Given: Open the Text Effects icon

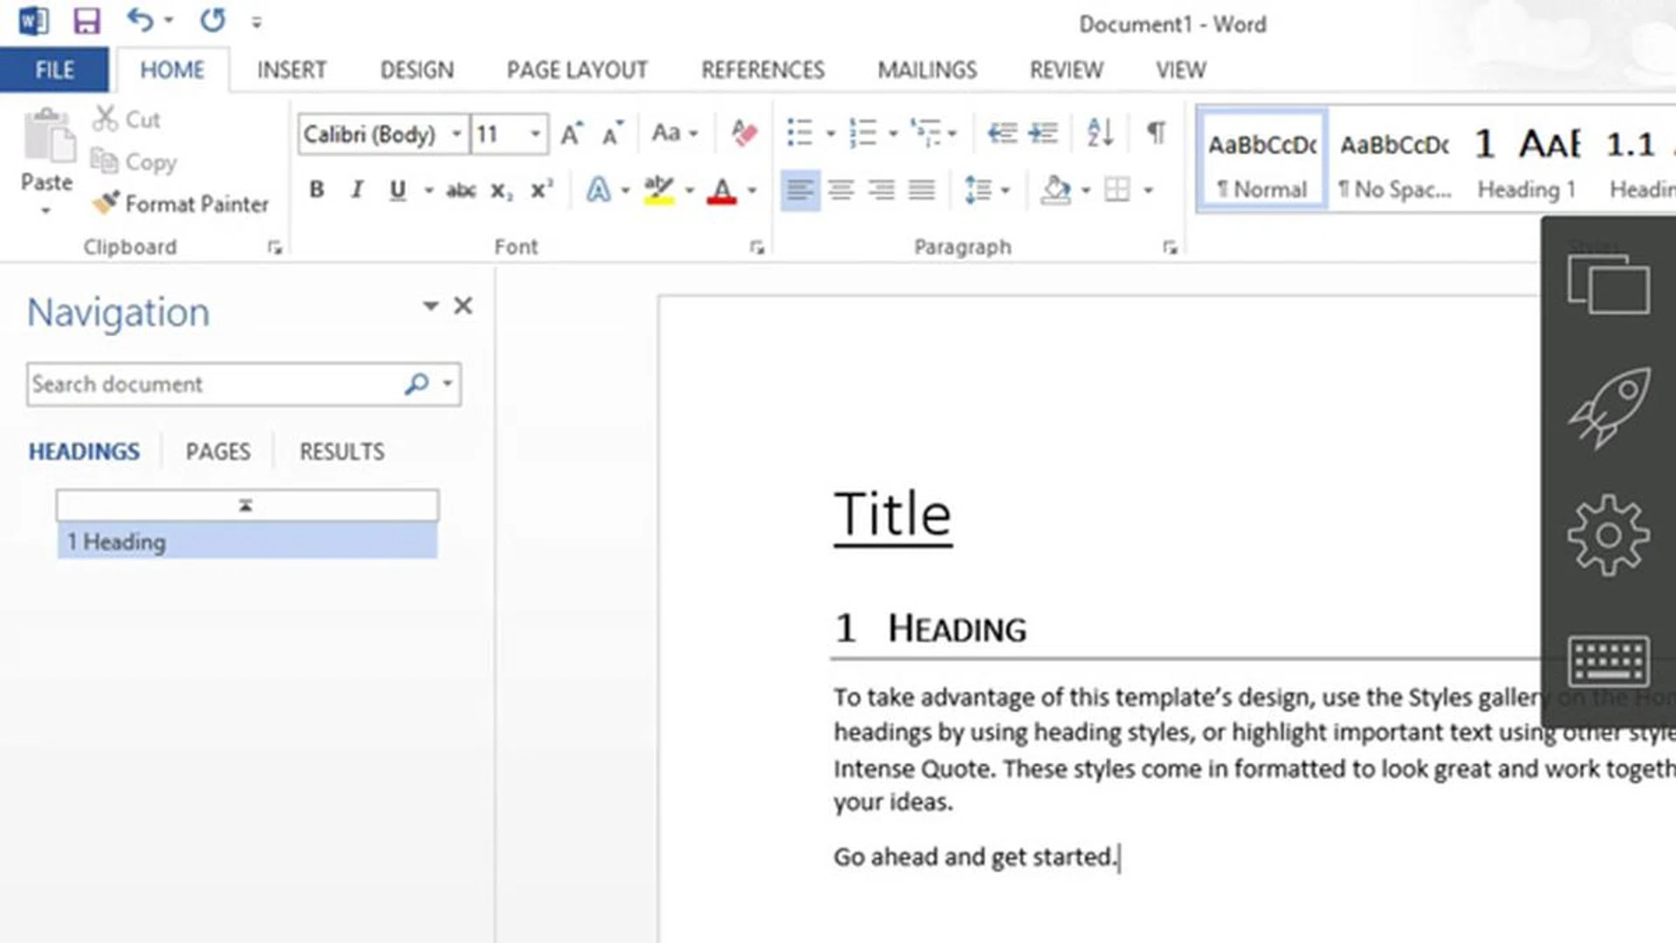Looking at the screenshot, I should [x=600, y=189].
